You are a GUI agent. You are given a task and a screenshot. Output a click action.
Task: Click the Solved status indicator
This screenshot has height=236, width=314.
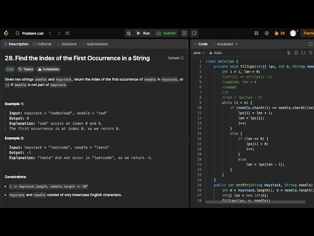pos(176,58)
